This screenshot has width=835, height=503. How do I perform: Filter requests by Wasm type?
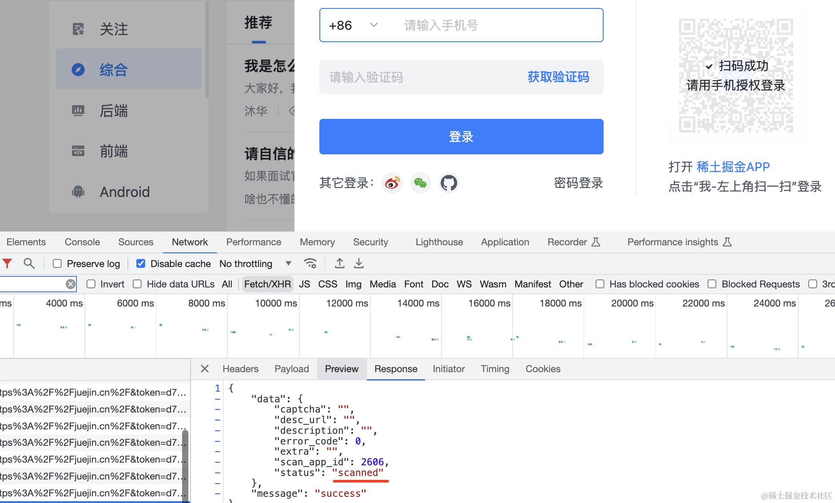[493, 284]
